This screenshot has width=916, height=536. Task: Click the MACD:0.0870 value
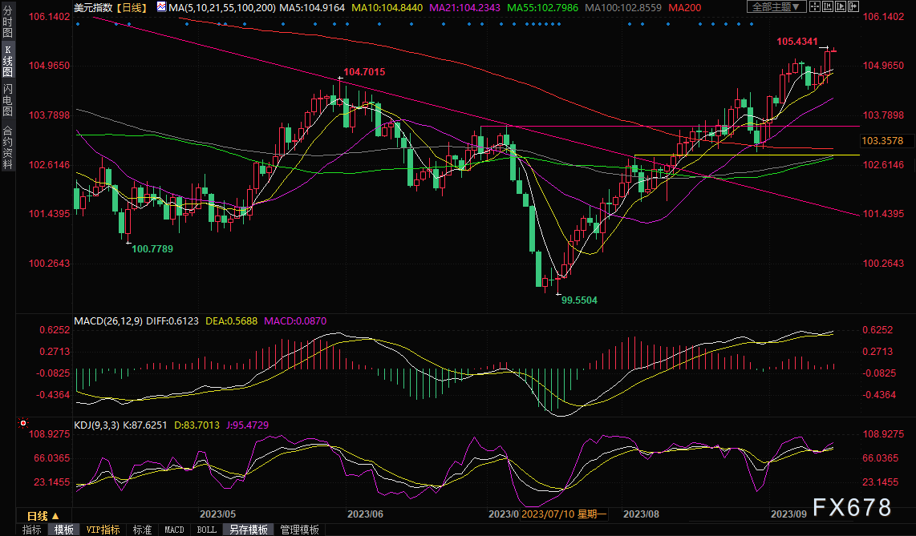[x=295, y=320]
